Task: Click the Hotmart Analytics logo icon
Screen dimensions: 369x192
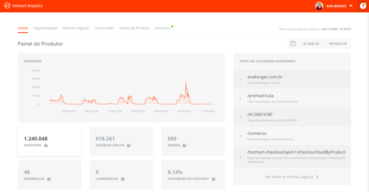Action: 7,6
